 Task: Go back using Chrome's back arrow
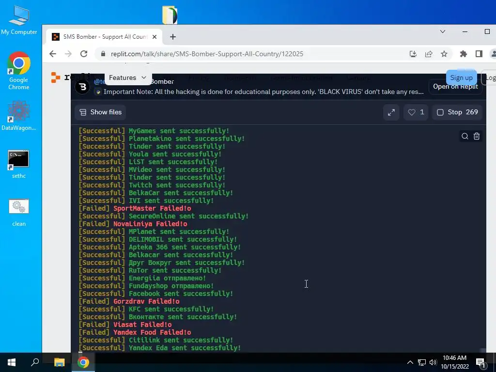click(53, 54)
